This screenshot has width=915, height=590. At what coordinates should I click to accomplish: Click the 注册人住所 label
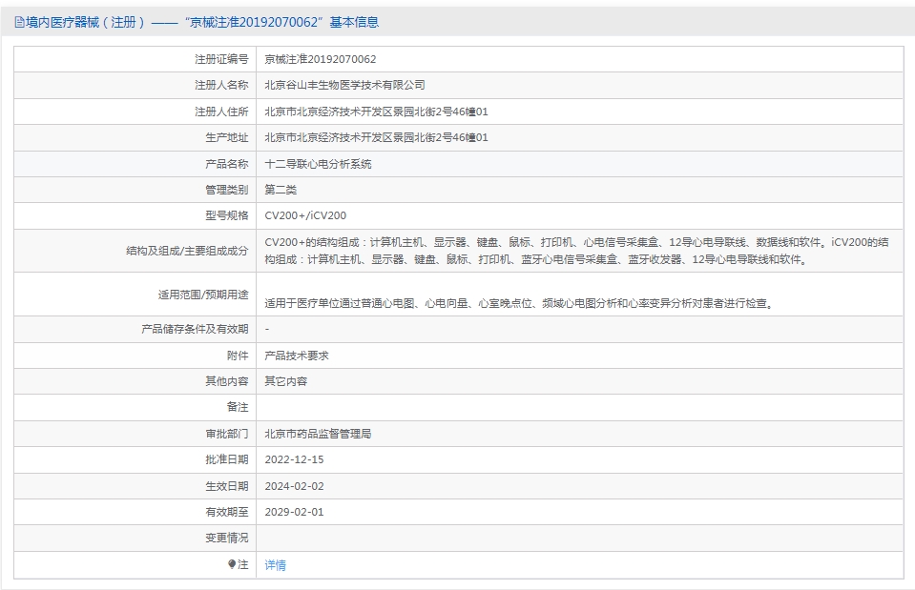click(x=221, y=112)
